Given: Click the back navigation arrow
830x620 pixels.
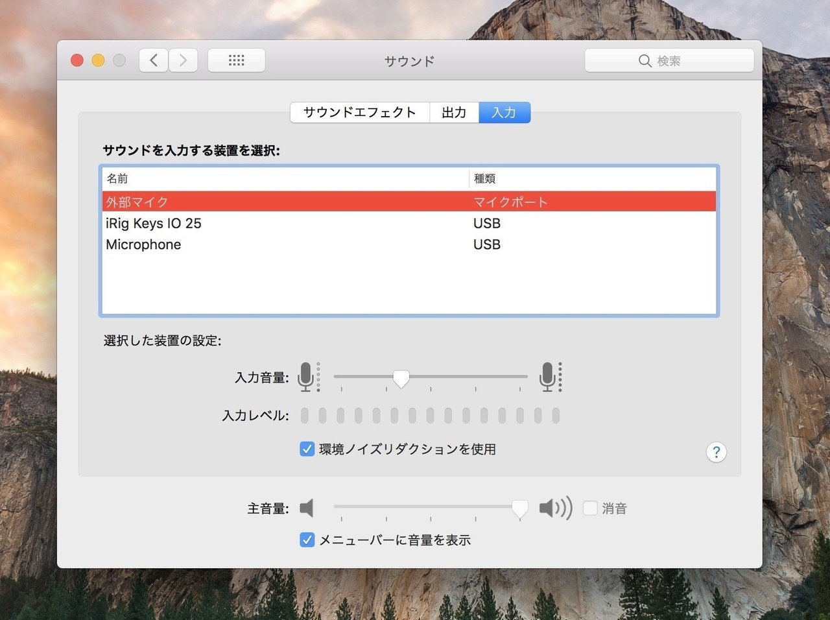Looking at the screenshot, I should 153,60.
